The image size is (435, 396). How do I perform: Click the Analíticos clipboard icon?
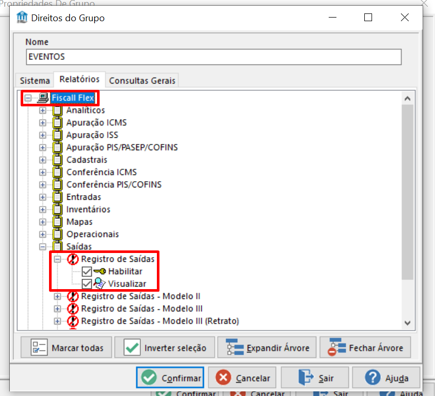[x=57, y=110]
